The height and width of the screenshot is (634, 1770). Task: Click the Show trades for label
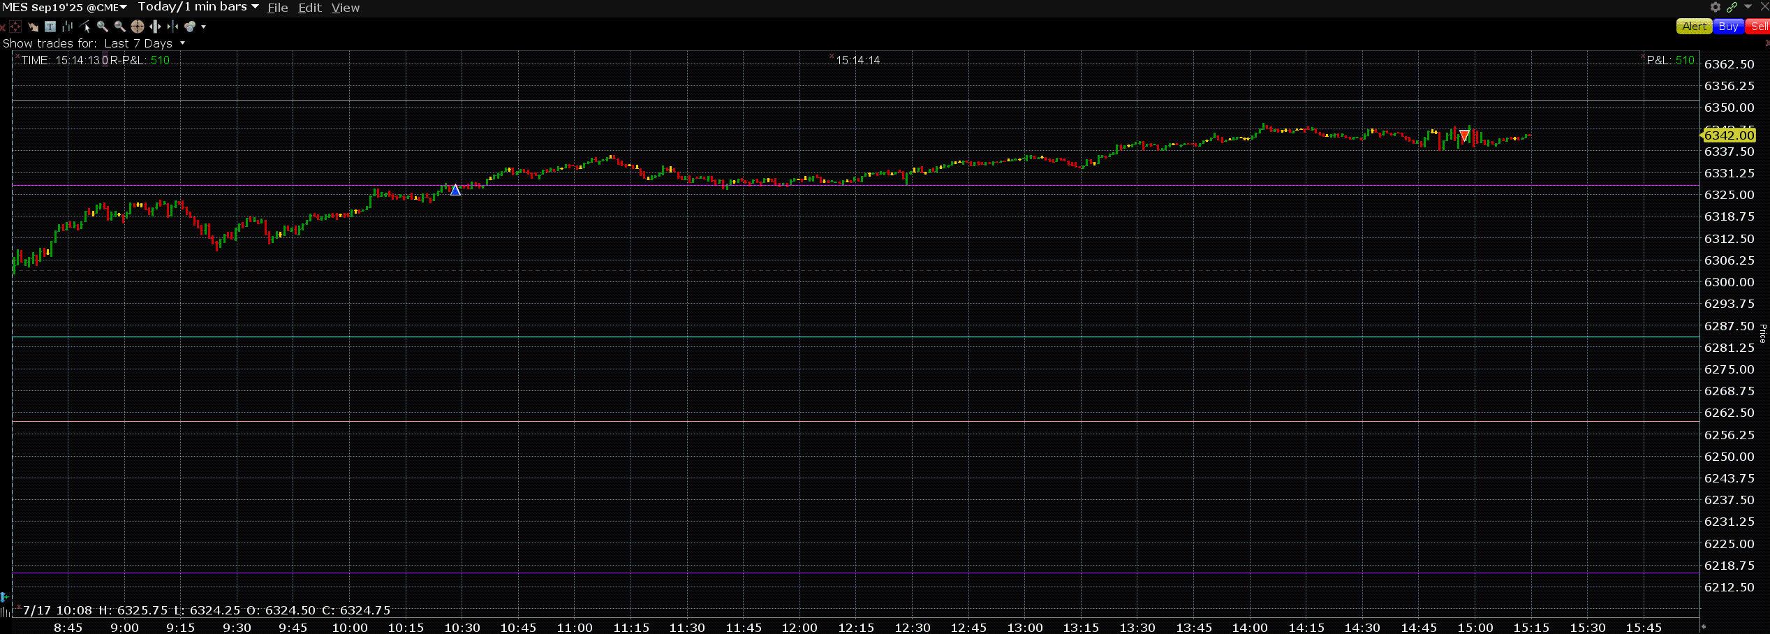point(50,43)
